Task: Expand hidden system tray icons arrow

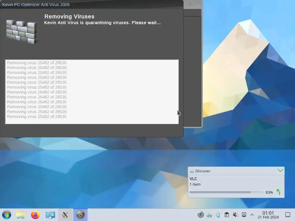Action: pyautogui.click(x=252, y=215)
